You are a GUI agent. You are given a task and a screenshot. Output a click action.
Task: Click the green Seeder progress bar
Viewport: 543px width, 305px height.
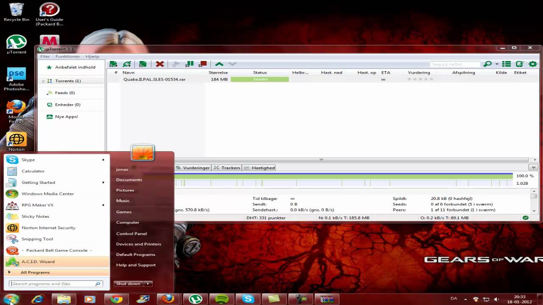260,79
